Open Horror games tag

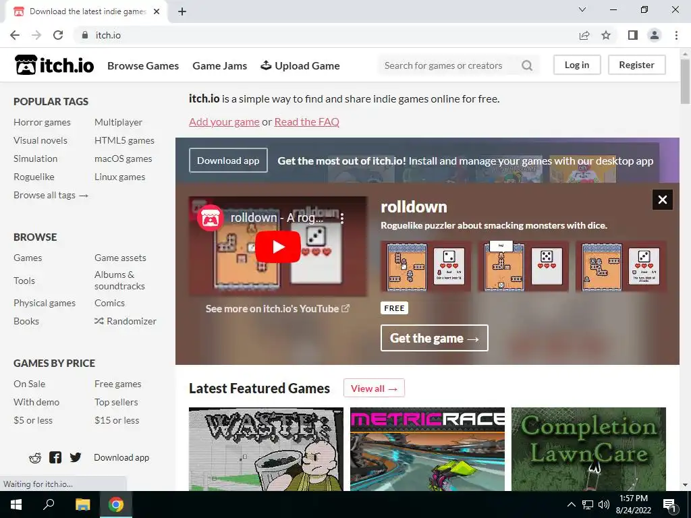tap(42, 122)
